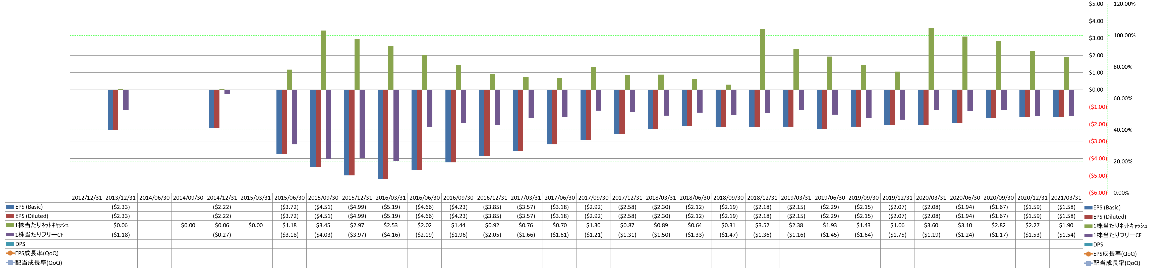Select the ($4.99) EPS (Basic) cell for 2015/12/31
Screen dimensions: 1149x268
(357, 207)
